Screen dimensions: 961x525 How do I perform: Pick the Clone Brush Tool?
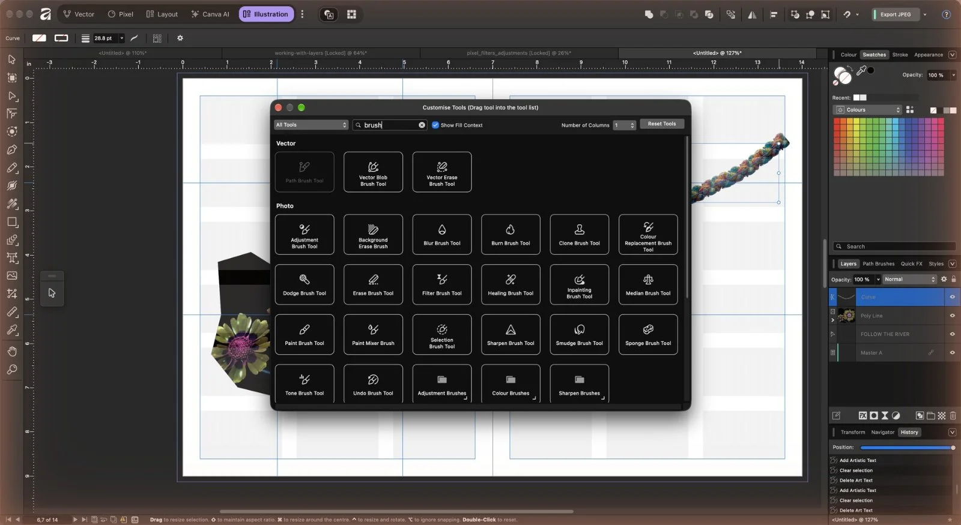pos(580,235)
